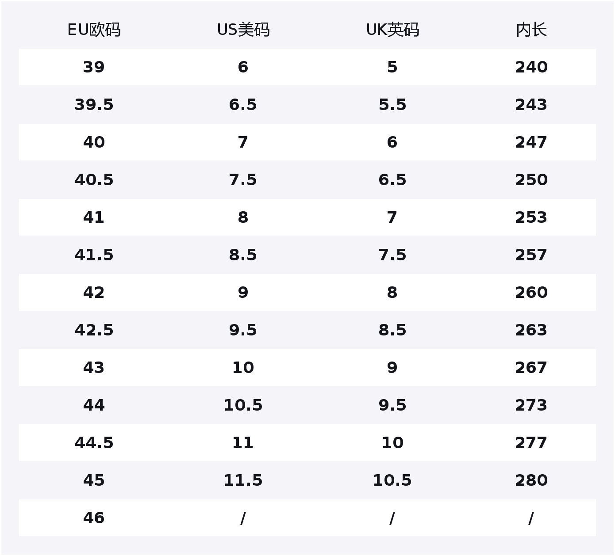Viewport: 615px width, 556px height.
Task: Click inner length value 277
Action: coord(531,443)
